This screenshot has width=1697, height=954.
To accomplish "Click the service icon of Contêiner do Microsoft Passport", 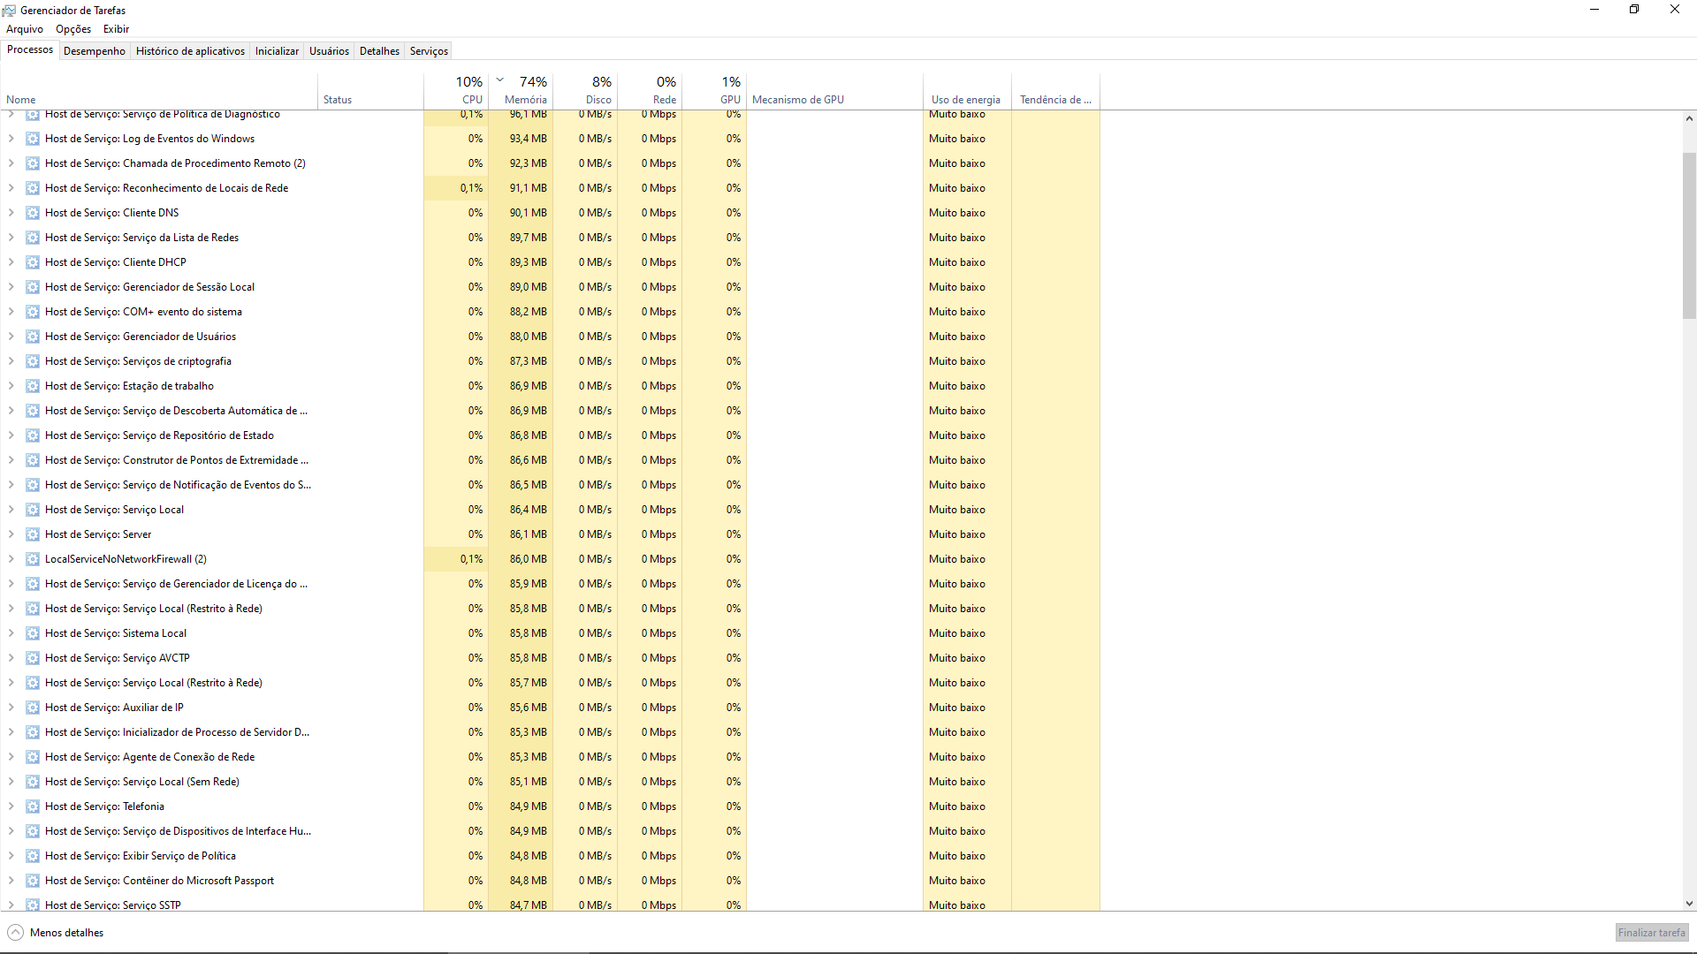I will [33, 881].
